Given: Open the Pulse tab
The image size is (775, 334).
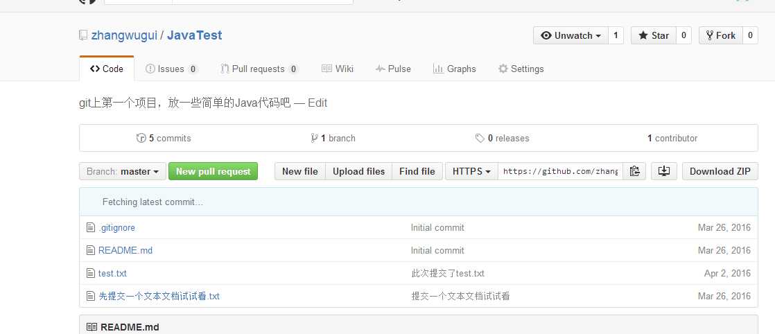Looking at the screenshot, I should coord(393,69).
